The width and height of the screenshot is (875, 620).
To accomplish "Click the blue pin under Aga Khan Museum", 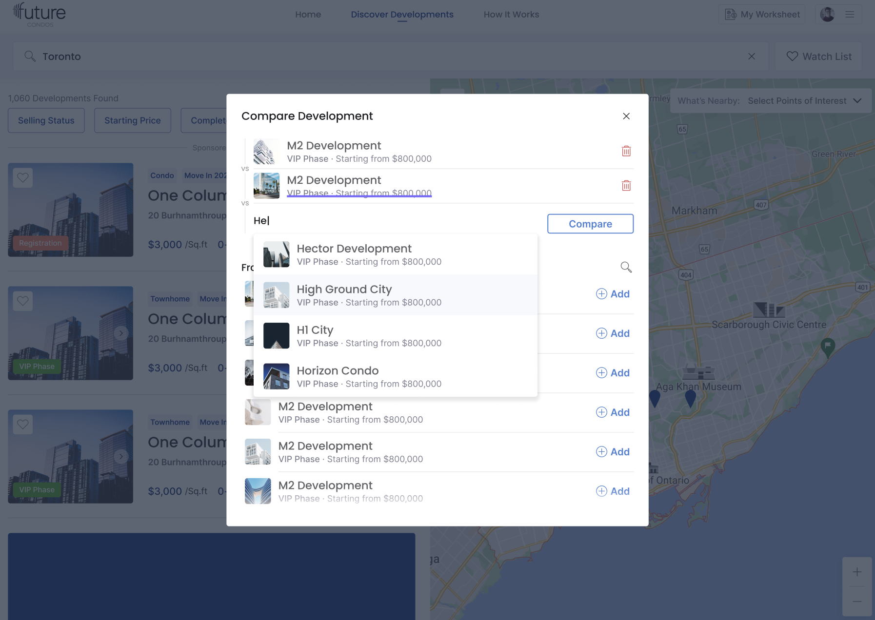I will click(690, 399).
